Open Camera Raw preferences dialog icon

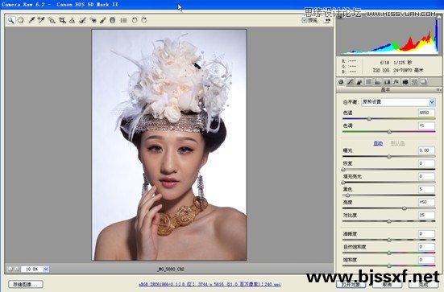point(123,20)
